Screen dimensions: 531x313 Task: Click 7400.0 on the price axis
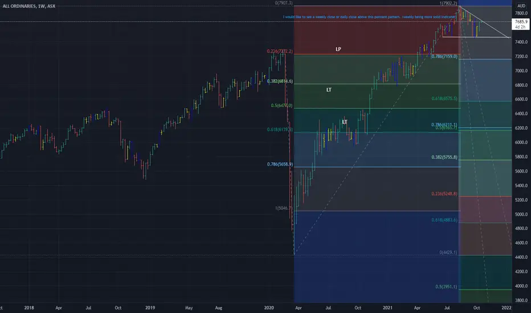521,42
